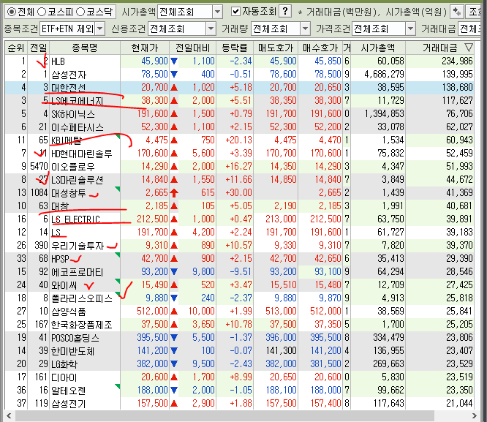This screenshot has width=487, height=422.
Task: Click the 거래대금 column header
Action: (x=439, y=48)
